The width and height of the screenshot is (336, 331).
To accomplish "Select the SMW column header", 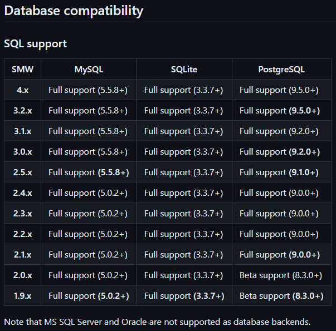I will (22, 70).
